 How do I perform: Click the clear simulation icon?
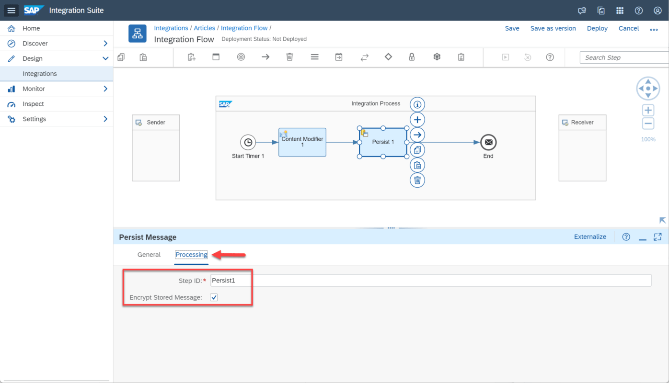point(528,57)
